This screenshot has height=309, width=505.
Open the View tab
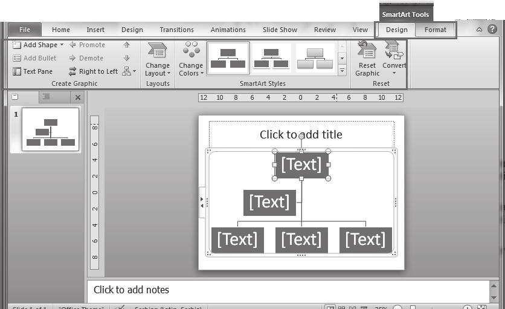pos(360,30)
